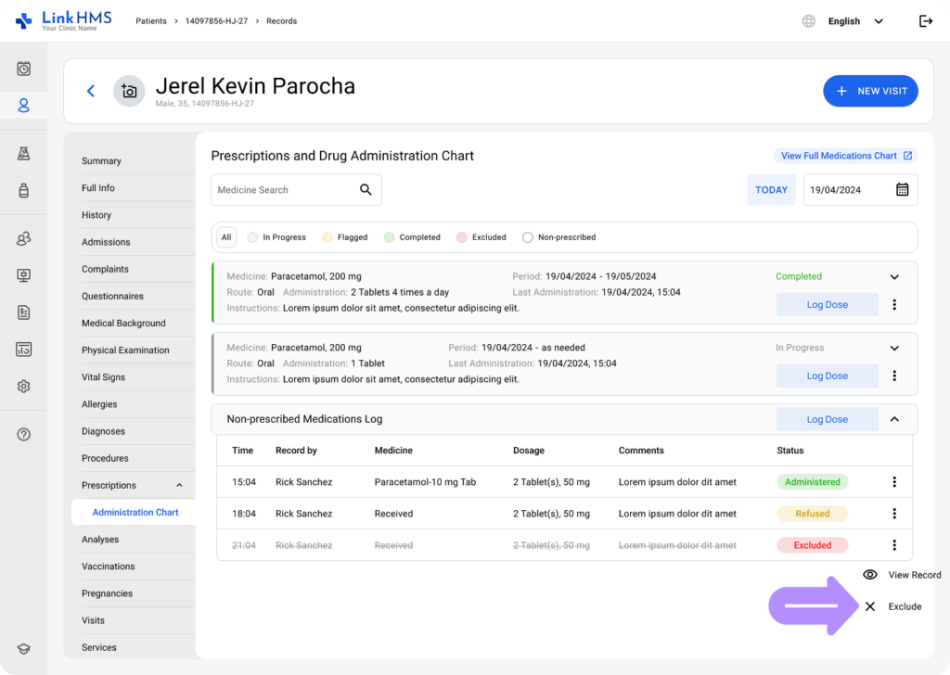This screenshot has width=950, height=675.
Task: Go back using the left arrow icon
Action: [x=91, y=91]
